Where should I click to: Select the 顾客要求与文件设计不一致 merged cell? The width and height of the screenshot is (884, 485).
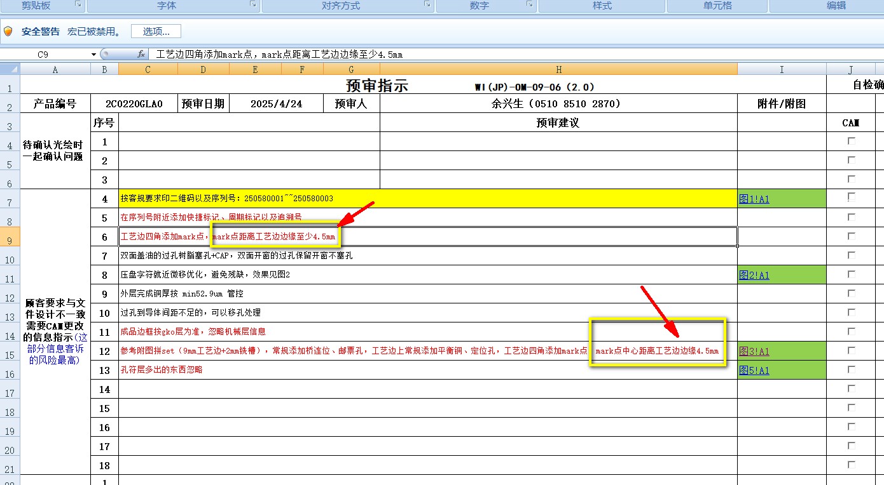coord(55,332)
